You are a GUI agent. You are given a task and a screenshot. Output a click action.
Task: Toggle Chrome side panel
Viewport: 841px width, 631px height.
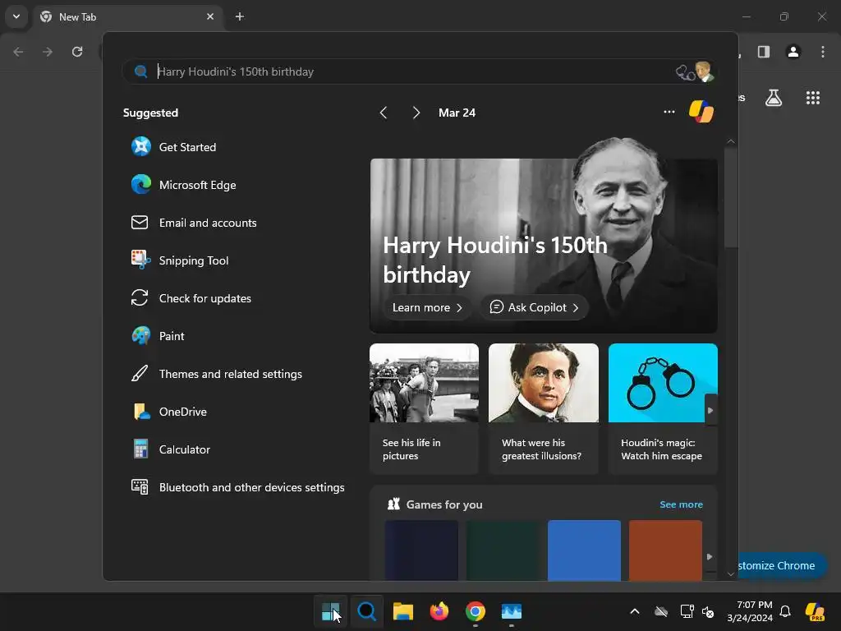tap(764, 52)
